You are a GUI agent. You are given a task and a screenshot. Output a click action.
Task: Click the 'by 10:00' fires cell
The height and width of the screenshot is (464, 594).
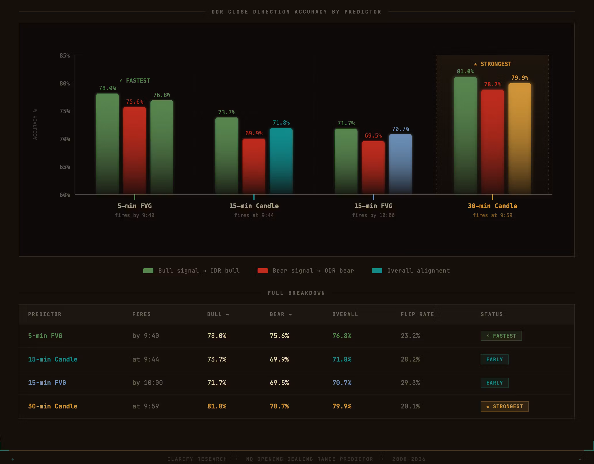[x=147, y=383]
